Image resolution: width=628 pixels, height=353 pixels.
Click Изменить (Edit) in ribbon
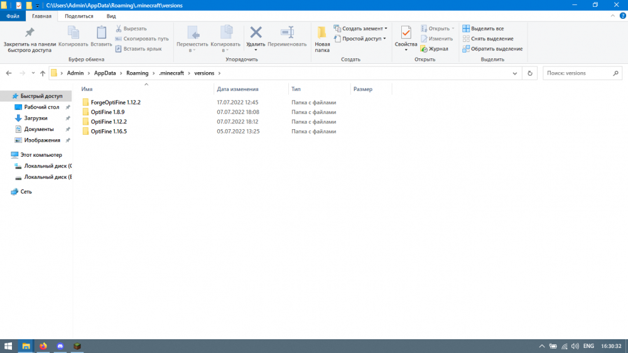436,39
